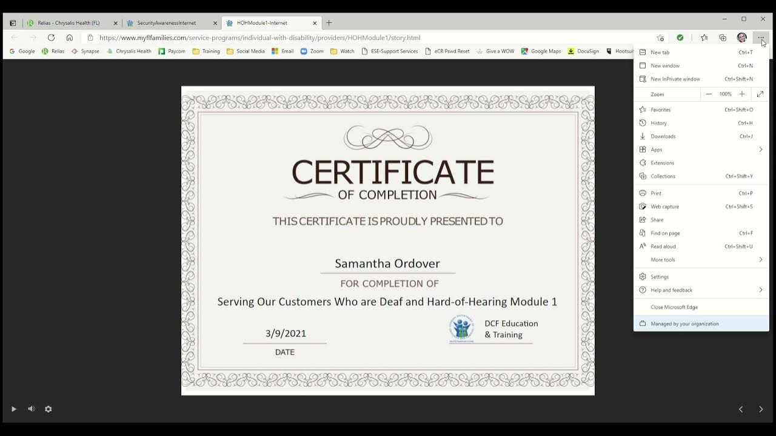This screenshot has height=436, width=776.
Task: Choose New tab from the menu
Action: click(701, 53)
